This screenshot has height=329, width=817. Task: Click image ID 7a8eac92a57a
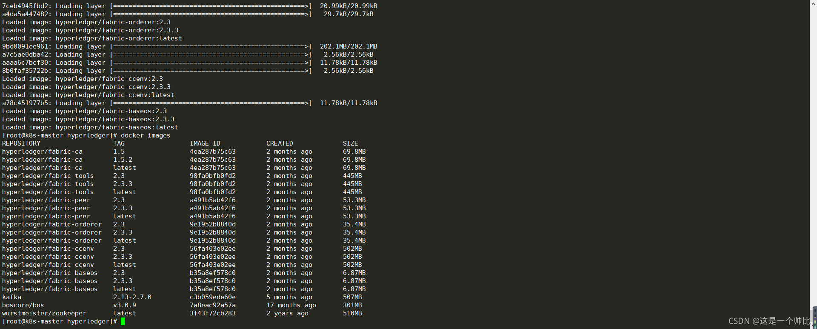[x=213, y=305]
